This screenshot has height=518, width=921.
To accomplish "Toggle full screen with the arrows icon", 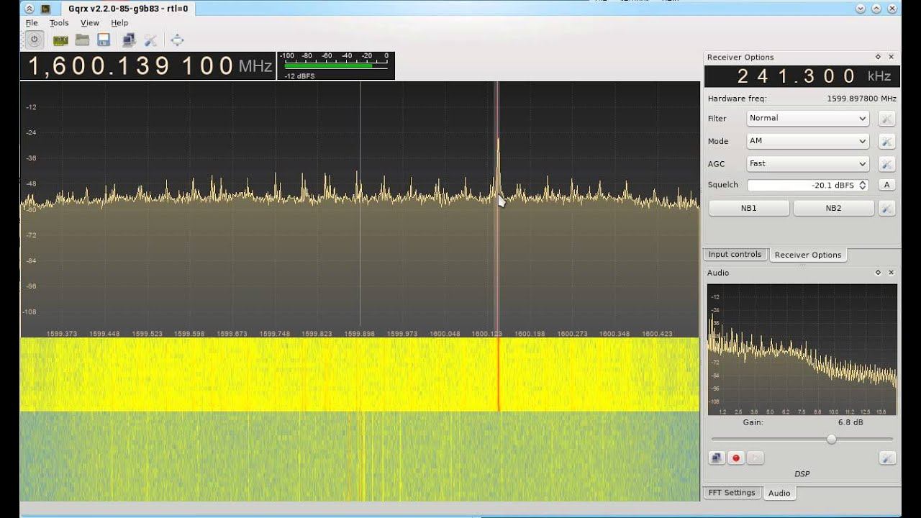I will [x=177, y=40].
